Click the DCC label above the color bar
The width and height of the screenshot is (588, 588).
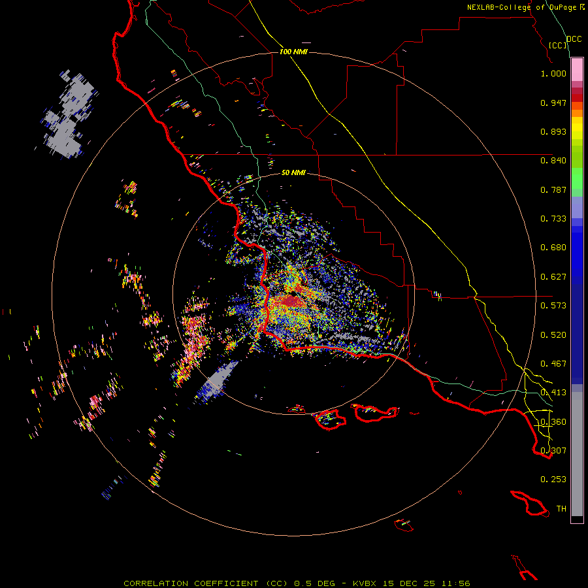tap(574, 39)
